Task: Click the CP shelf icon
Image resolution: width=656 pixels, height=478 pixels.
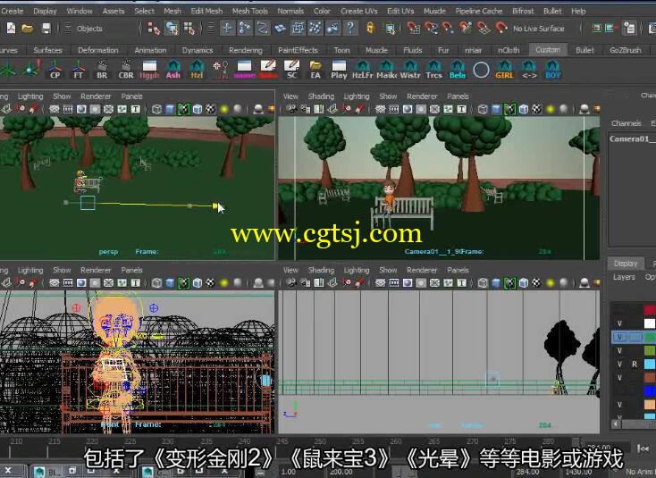Action: tap(55, 70)
